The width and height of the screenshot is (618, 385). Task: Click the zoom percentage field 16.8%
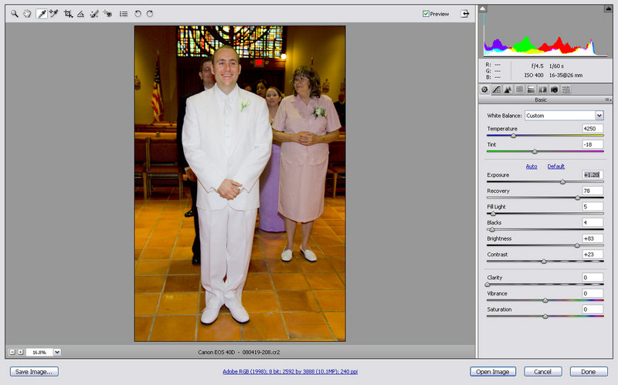click(x=39, y=352)
